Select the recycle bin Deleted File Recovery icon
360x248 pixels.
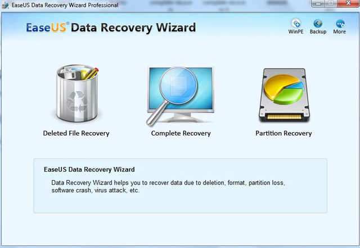(77, 93)
